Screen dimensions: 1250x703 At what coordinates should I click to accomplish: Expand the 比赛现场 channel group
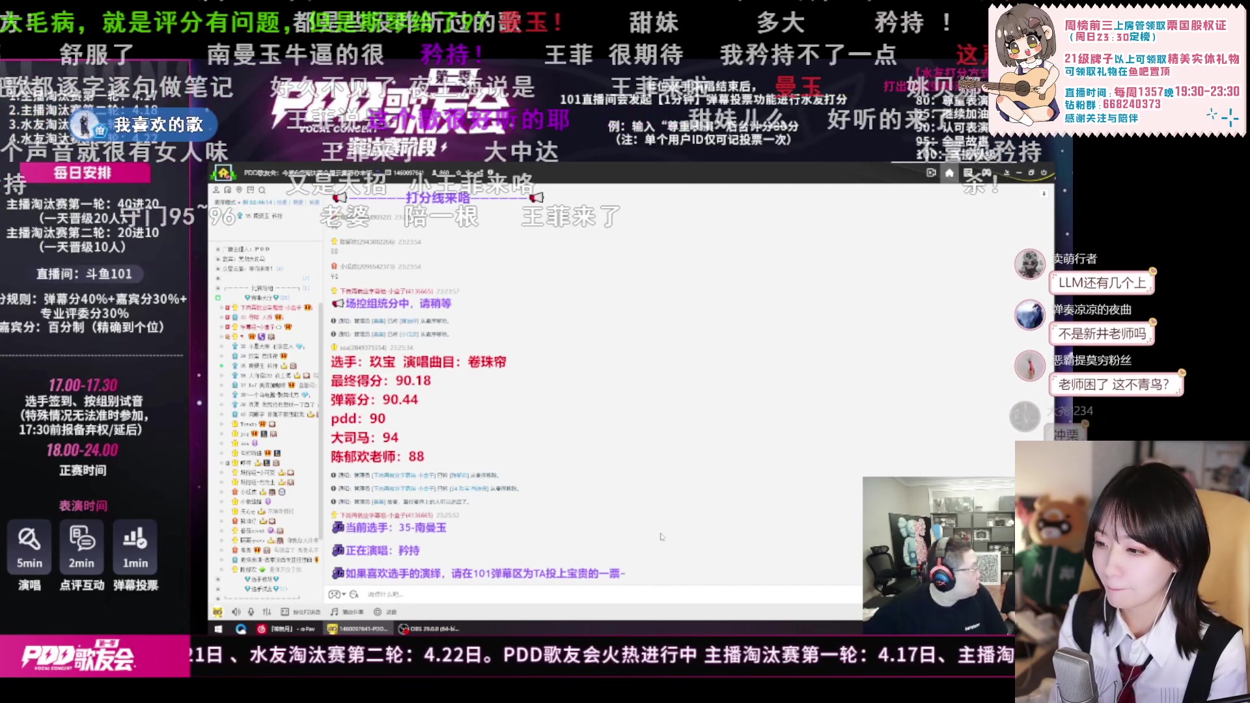[262, 288]
